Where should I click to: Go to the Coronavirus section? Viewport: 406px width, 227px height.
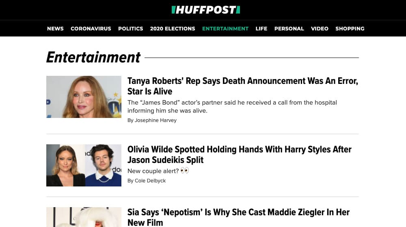[91, 29]
